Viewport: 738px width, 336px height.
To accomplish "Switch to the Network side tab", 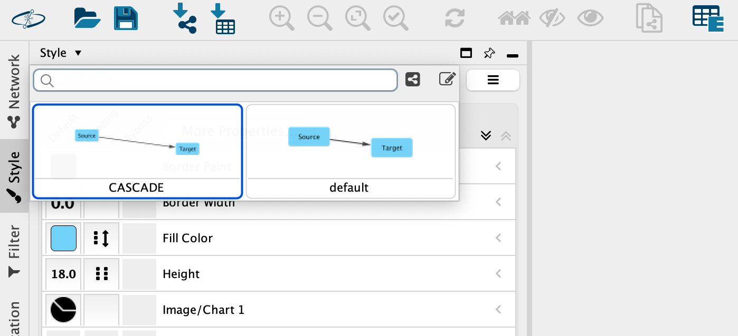I will [14, 91].
